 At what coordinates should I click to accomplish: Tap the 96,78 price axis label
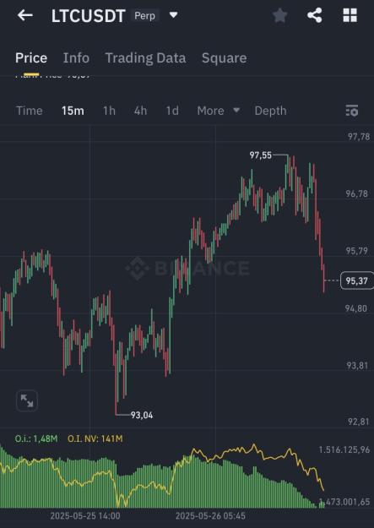coord(357,194)
